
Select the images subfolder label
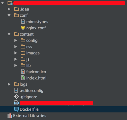[33, 53]
